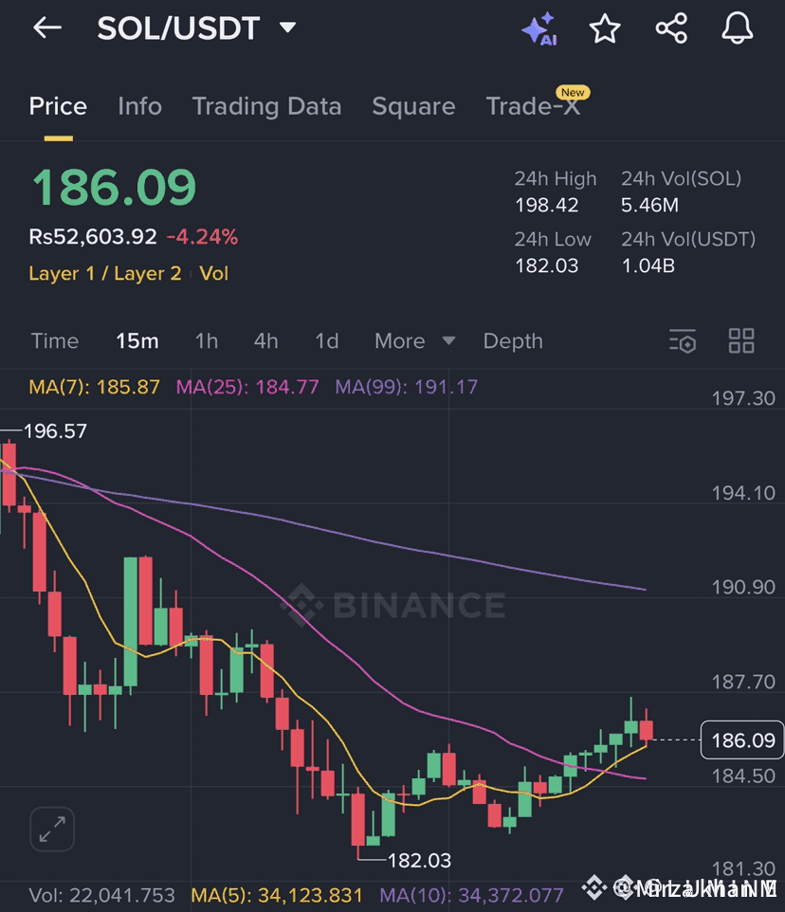Open the Trading Data tab
Image resolution: width=785 pixels, height=912 pixels.
point(267,106)
